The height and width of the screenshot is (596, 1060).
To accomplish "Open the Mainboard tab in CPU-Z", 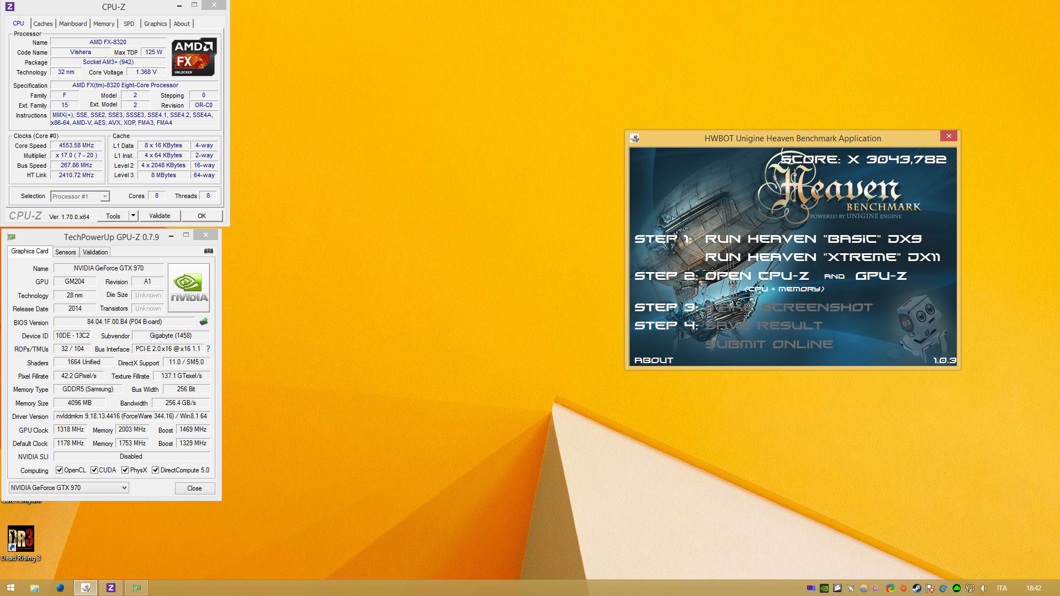I will coord(73,24).
